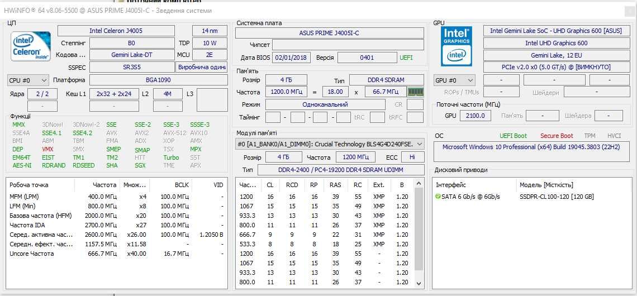
Task: Click the TPM status label
Action: coord(590,136)
